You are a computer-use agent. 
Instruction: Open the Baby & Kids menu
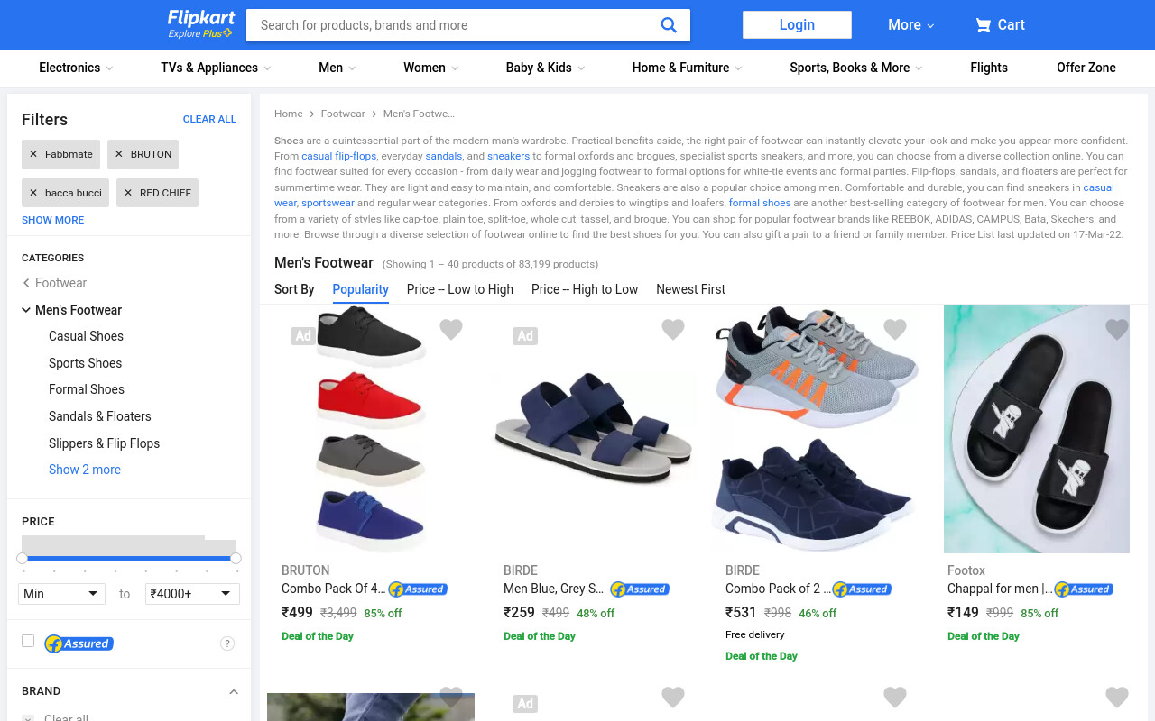(x=546, y=68)
